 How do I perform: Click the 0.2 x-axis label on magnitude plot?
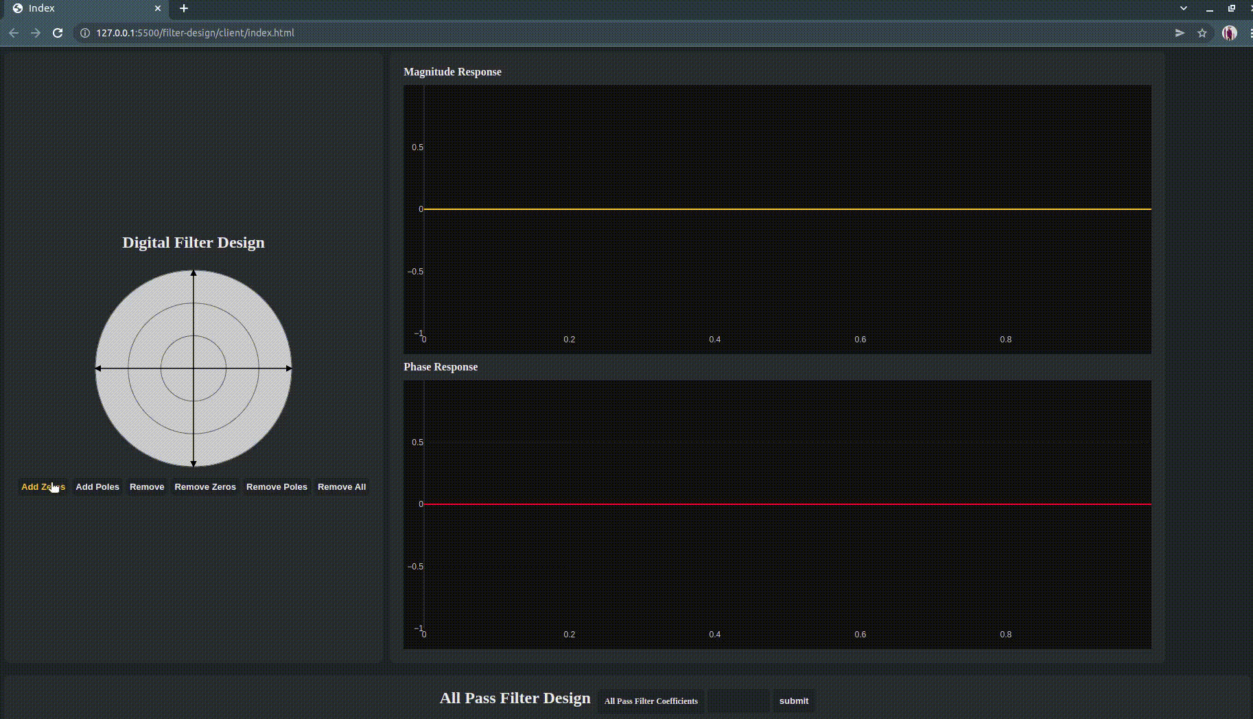[x=570, y=340]
